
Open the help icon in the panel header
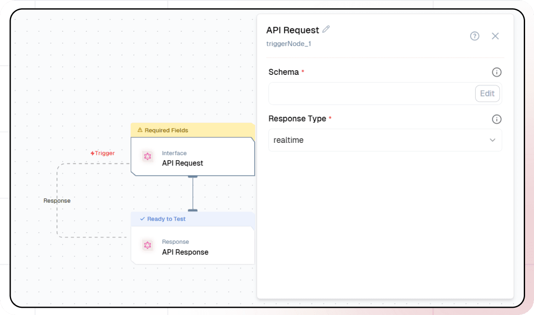click(474, 36)
